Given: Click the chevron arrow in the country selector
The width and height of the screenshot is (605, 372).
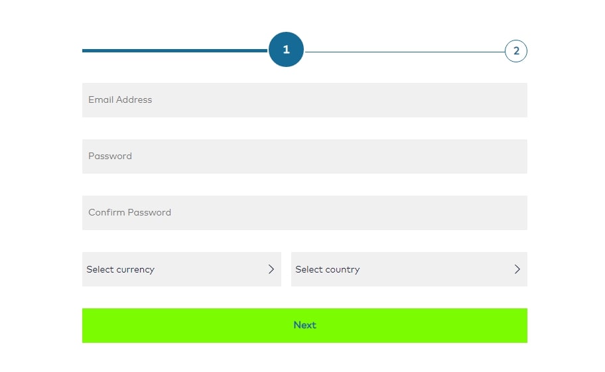Looking at the screenshot, I should pos(517,269).
